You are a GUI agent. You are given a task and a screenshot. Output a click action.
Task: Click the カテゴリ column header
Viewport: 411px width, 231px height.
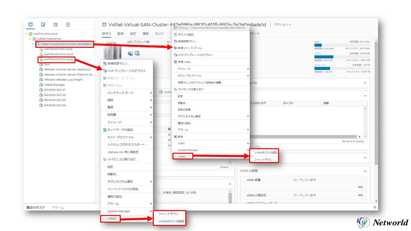(301, 103)
